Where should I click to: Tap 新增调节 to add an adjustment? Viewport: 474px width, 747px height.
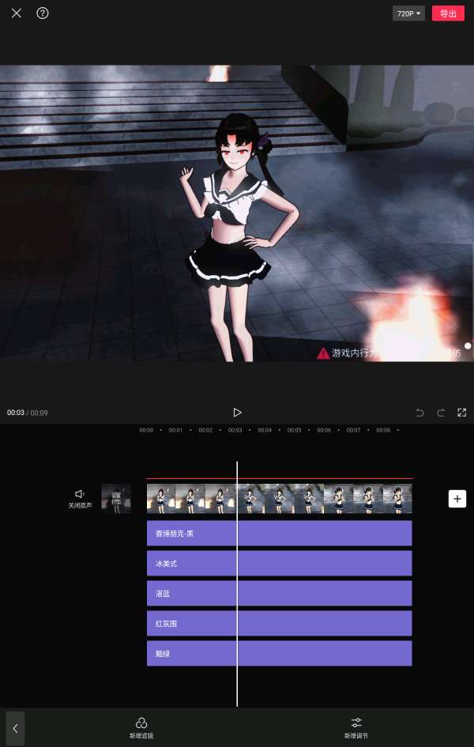pyautogui.click(x=356, y=728)
